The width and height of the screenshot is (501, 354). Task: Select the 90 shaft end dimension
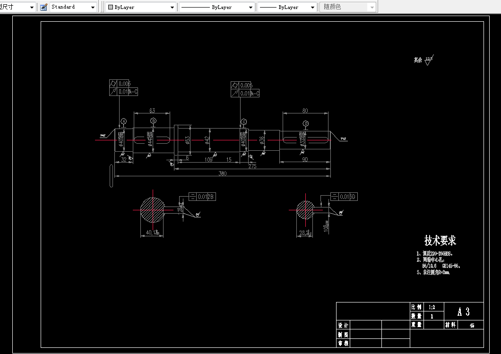(305, 159)
